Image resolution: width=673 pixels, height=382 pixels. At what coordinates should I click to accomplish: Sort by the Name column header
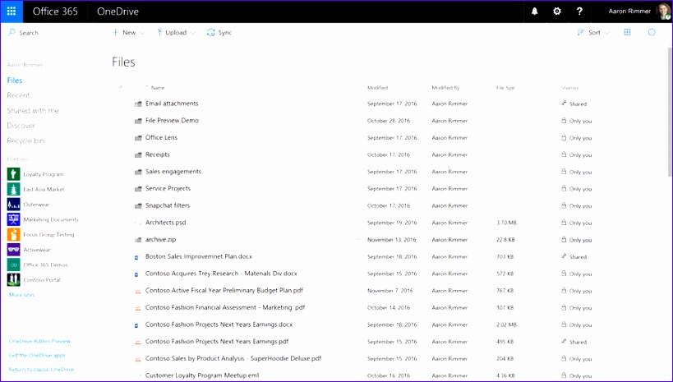158,88
